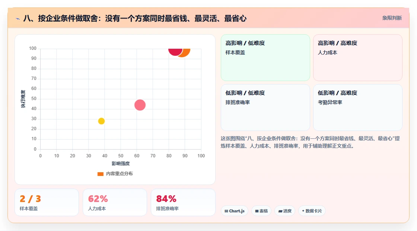Image resolution: width=417 pixels, height=231 pixels.
Task: Click the 2 / 3 样本覆盖 stat card
Action: (x=47, y=202)
